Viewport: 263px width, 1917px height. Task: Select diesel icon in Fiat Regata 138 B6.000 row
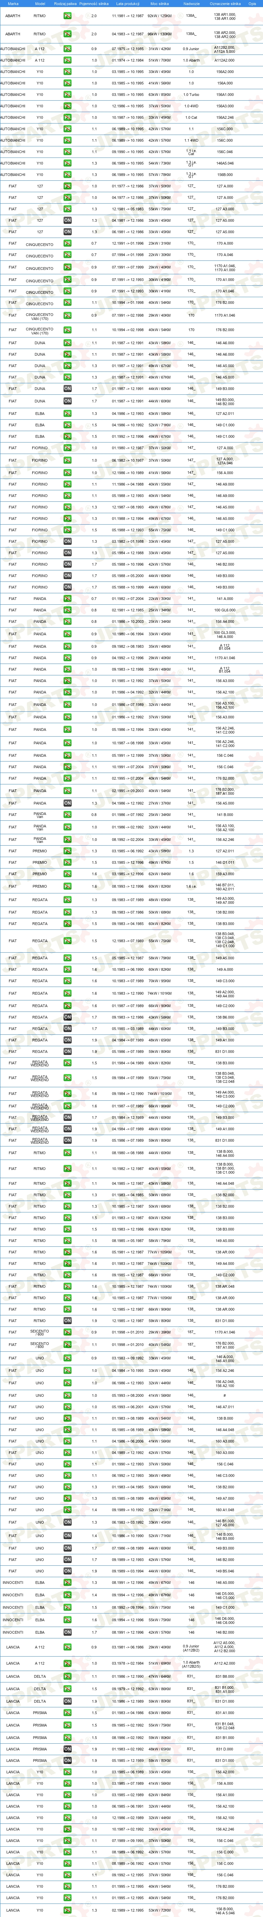tap(68, 1017)
